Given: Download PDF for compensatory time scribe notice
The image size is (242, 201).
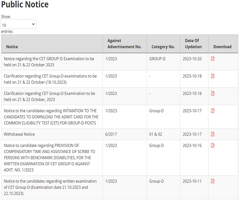Looking at the screenshot, I should coord(213,146).
